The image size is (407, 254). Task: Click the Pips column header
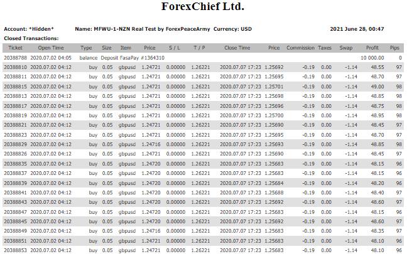pos(394,48)
